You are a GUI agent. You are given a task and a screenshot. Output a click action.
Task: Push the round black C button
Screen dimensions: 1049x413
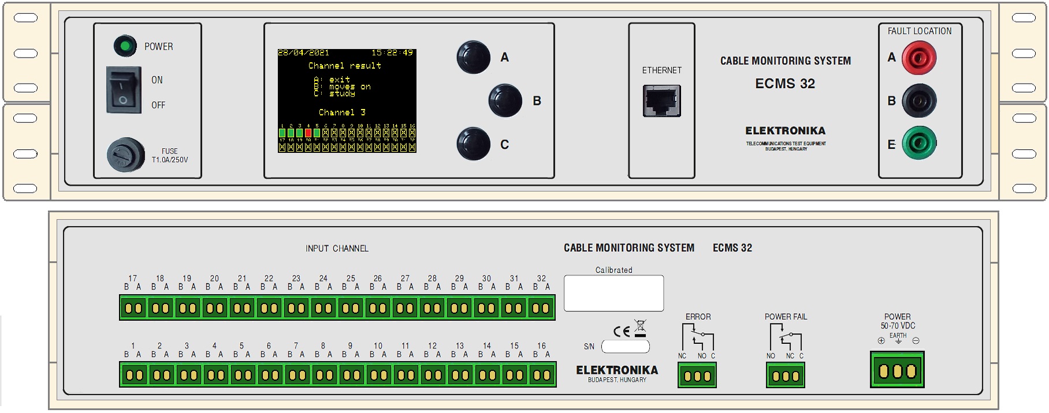pos(474,144)
